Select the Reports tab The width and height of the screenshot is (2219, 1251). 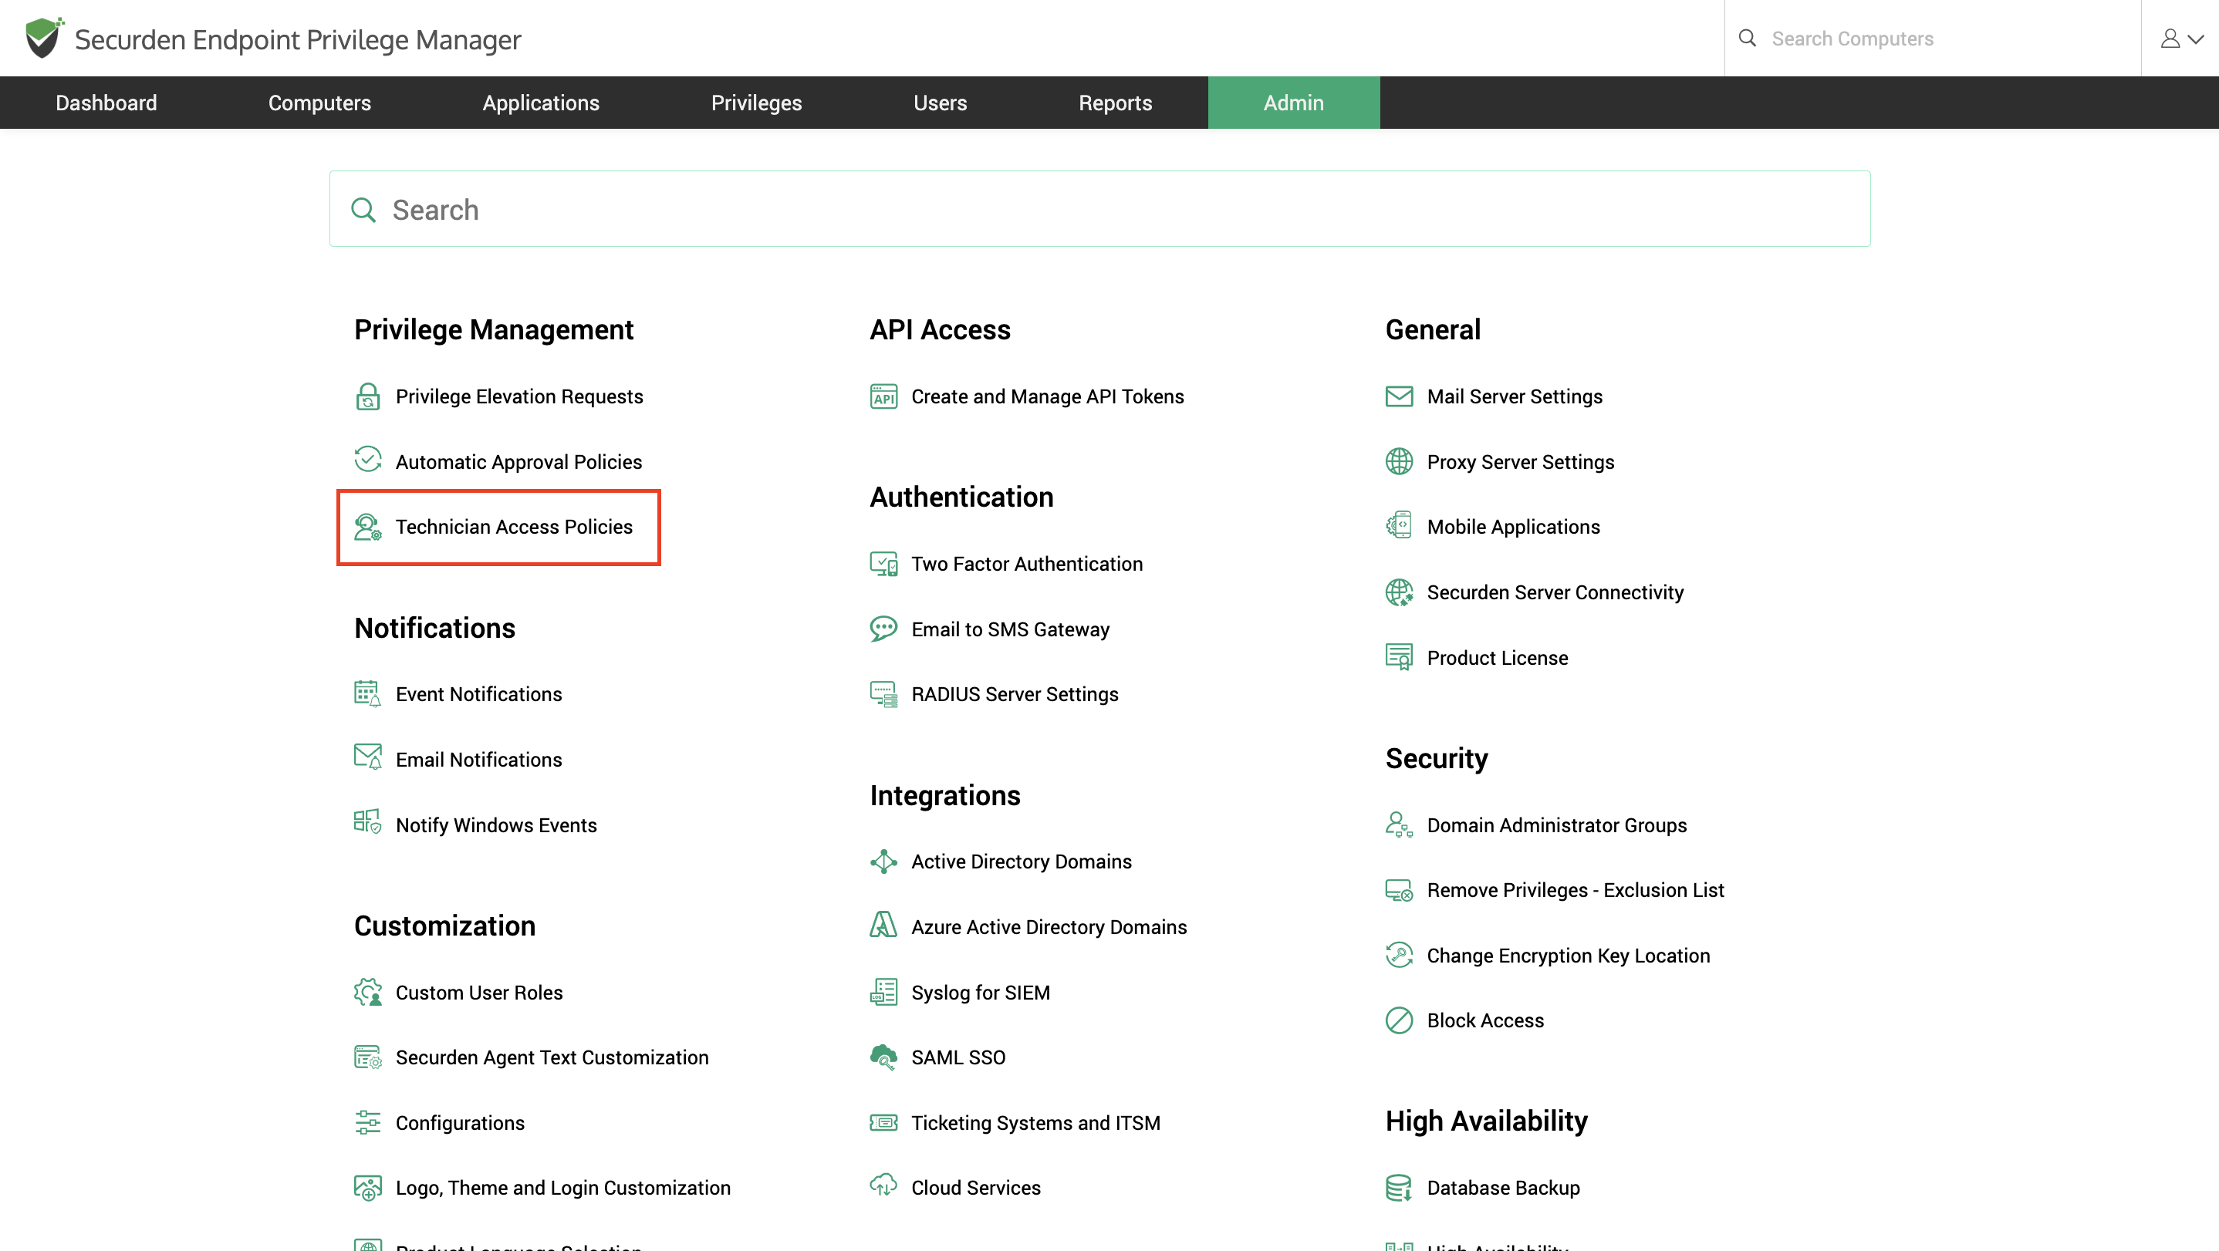pyautogui.click(x=1116, y=103)
